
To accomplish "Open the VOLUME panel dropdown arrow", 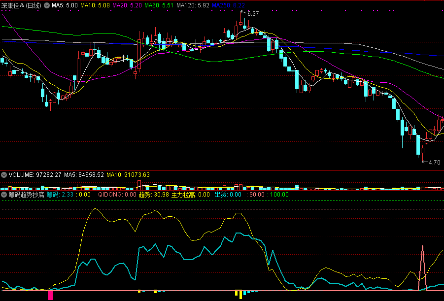I will click(4, 175).
